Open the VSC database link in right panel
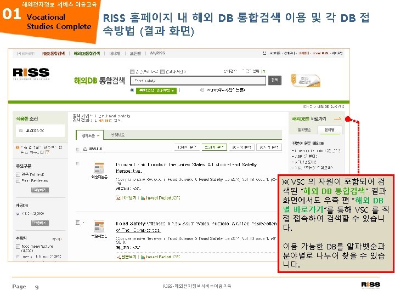395x296 pixels. [x=313, y=167]
